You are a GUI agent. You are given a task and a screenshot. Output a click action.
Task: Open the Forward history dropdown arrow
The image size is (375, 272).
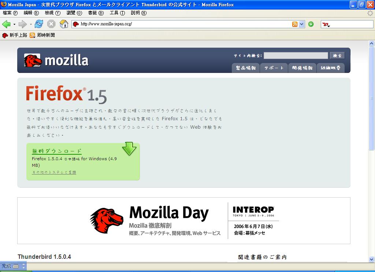[x=31, y=24]
